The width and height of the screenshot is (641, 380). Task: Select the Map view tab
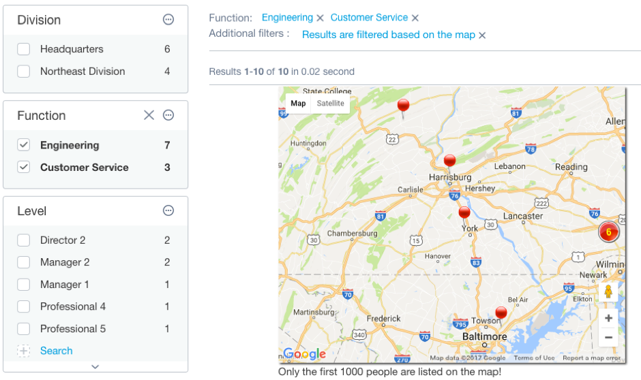(298, 104)
